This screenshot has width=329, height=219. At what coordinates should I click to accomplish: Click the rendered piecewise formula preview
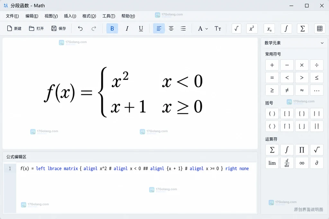123,92
